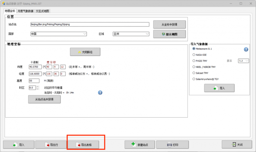Click the 显示地图 show map button
Screen dimensions: 256x152
[x=169, y=34]
